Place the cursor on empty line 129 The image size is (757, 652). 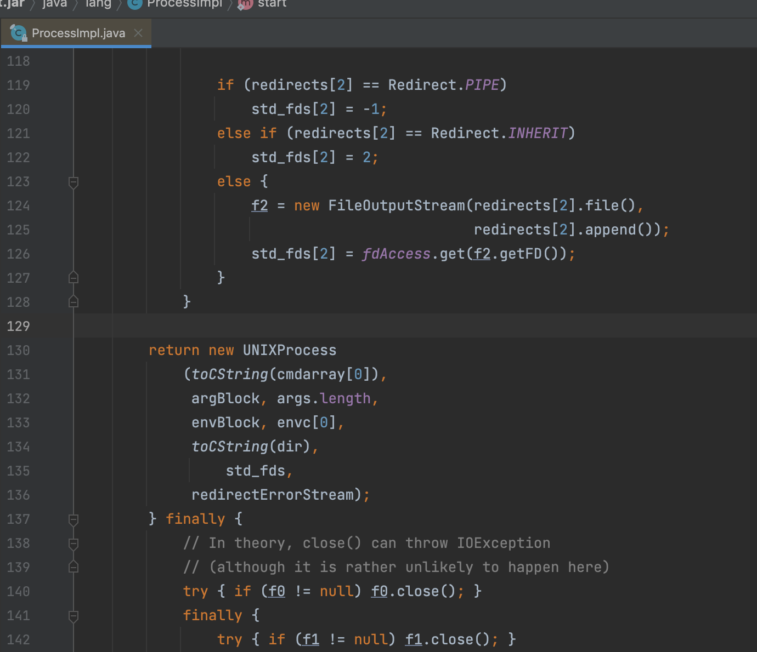coord(384,327)
